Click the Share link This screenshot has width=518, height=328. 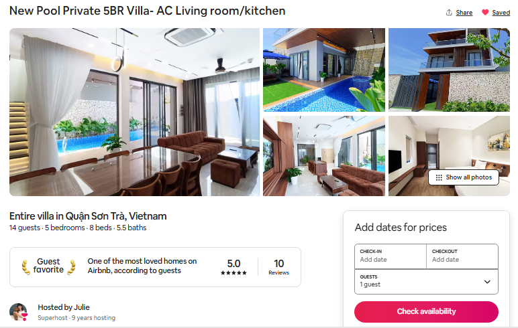464,13
